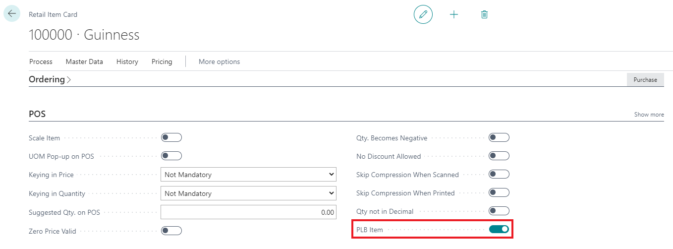Click the Purchase button
This screenshot has height=249, width=673.
(645, 79)
